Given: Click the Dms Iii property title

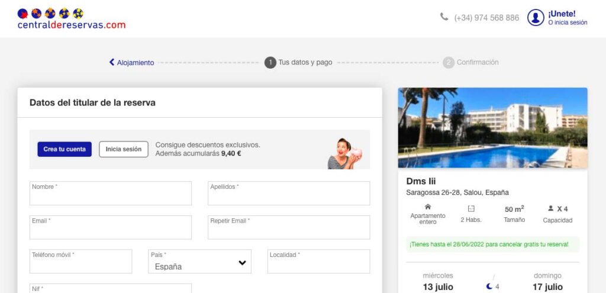Looking at the screenshot, I should tap(421, 181).
